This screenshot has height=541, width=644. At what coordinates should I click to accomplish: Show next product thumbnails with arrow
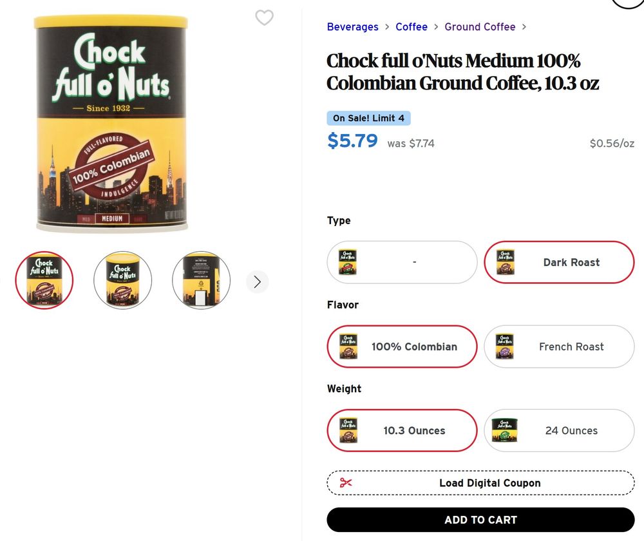pyautogui.click(x=258, y=281)
